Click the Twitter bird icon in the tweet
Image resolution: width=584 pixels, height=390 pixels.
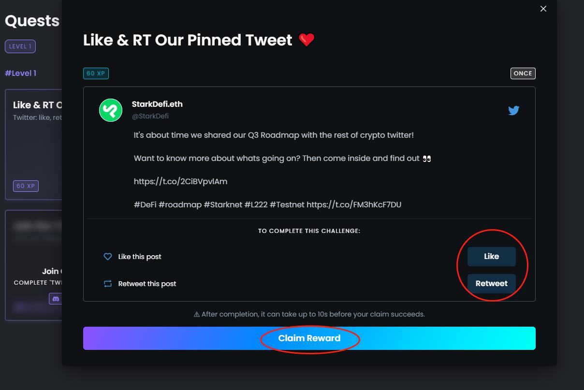tap(513, 110)
